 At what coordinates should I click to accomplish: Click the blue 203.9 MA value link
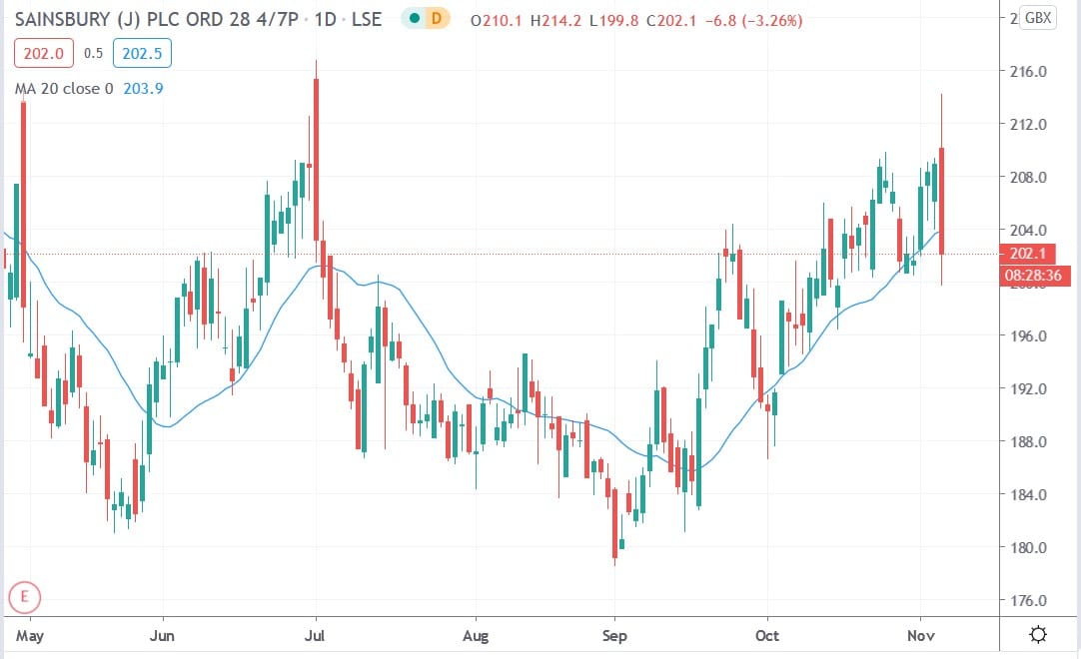(x=145, y=88)
